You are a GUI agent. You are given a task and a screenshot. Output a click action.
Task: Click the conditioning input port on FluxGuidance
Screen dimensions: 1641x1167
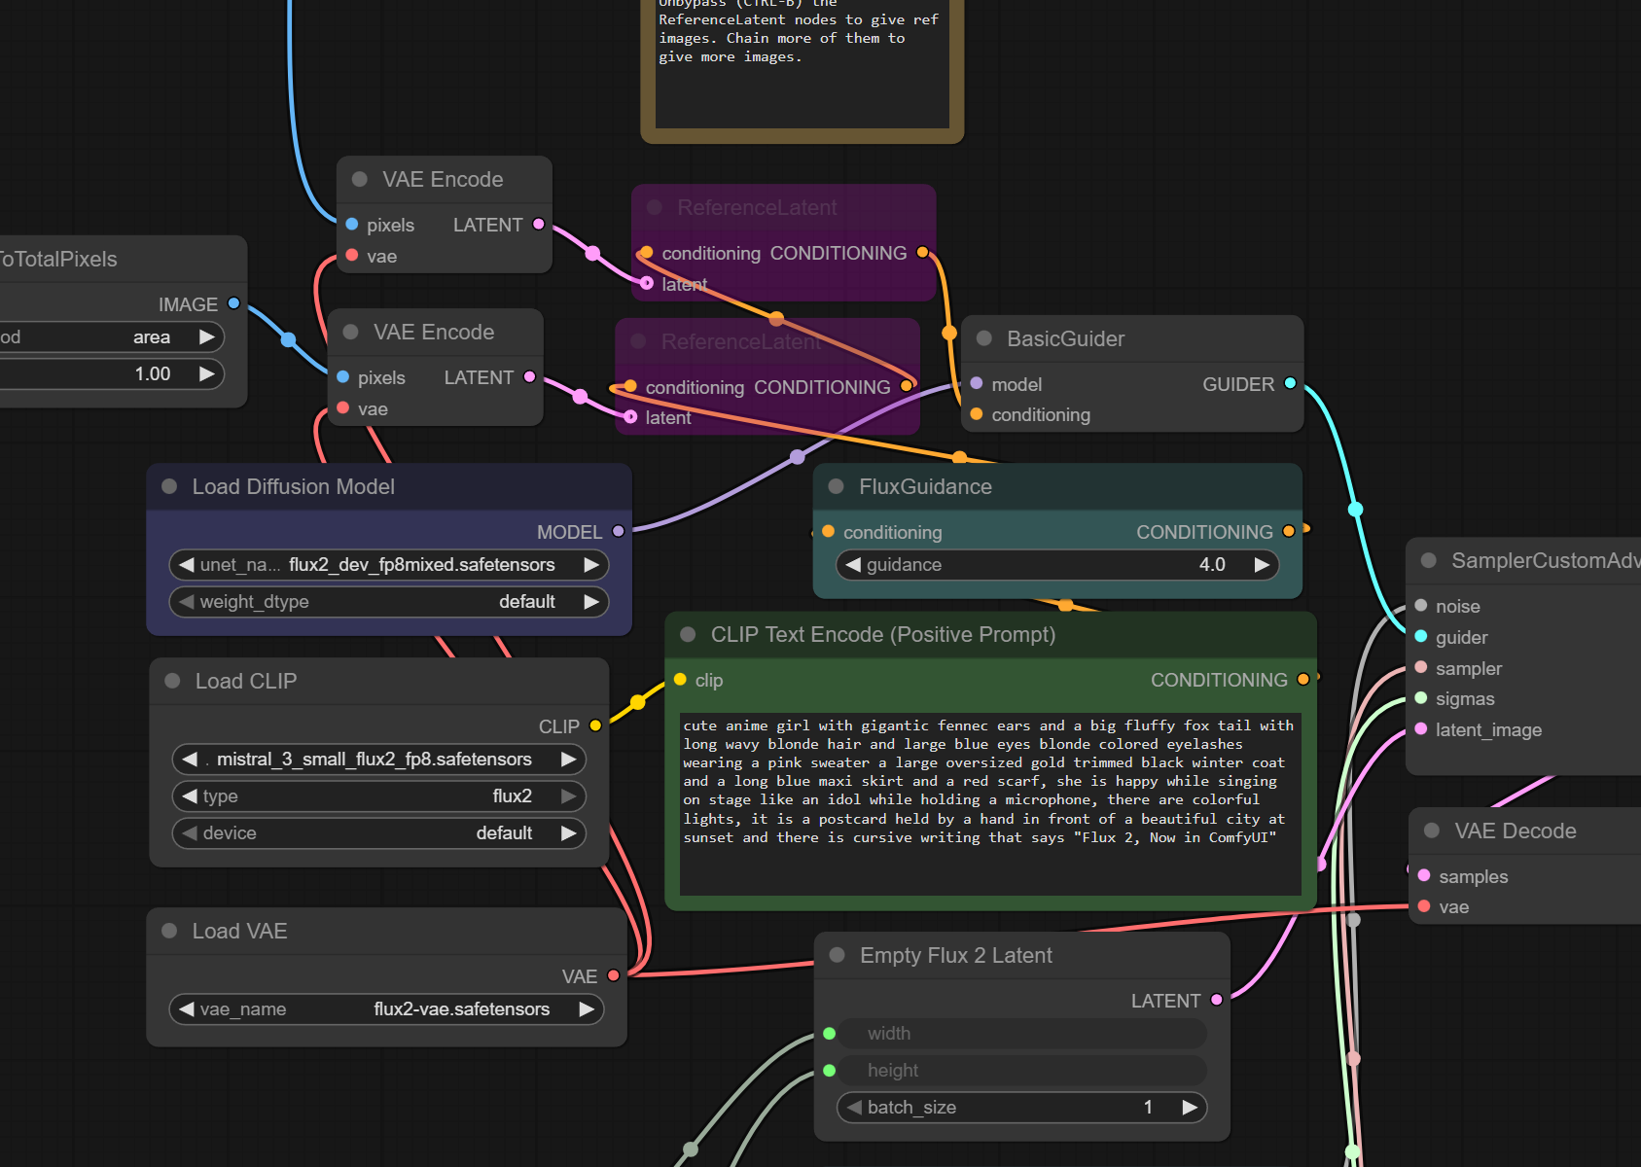click(829, 531)
